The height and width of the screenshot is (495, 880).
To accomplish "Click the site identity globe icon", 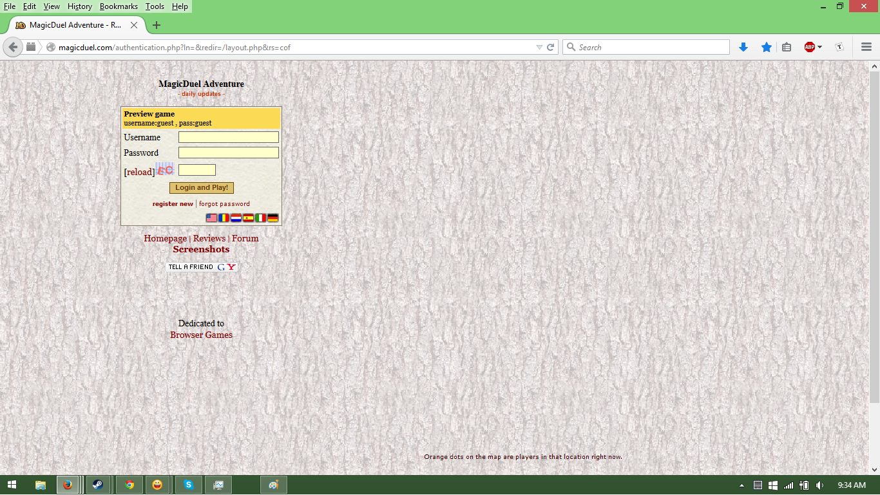I will [51, 47].
